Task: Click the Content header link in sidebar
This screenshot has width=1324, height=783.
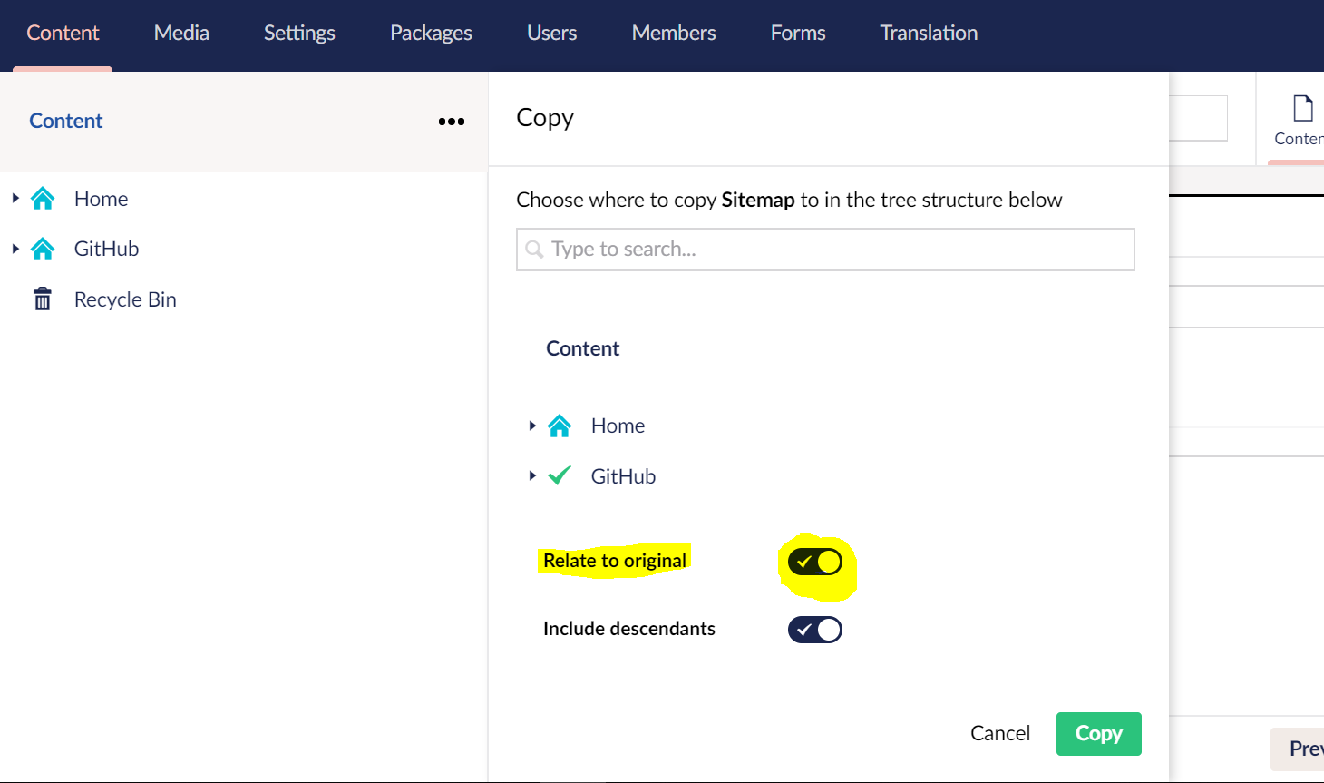Action: [66, 121]
